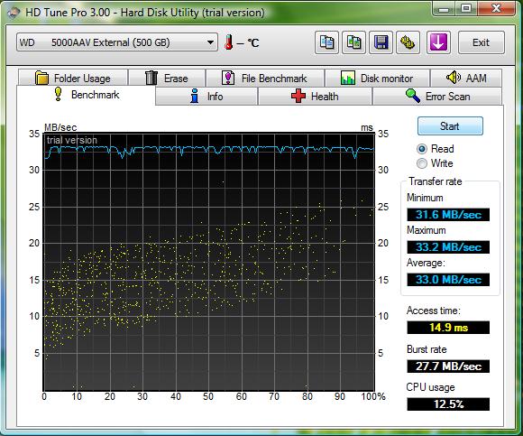Select the Read radio button

pos(422,149)
